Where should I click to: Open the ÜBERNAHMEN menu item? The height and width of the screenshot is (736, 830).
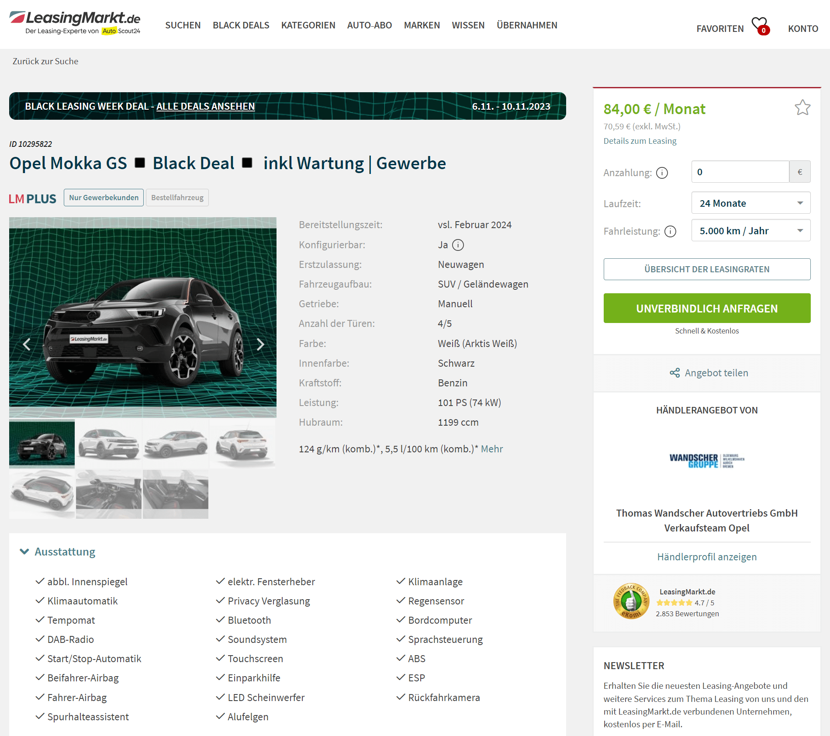tap(527, 25)
